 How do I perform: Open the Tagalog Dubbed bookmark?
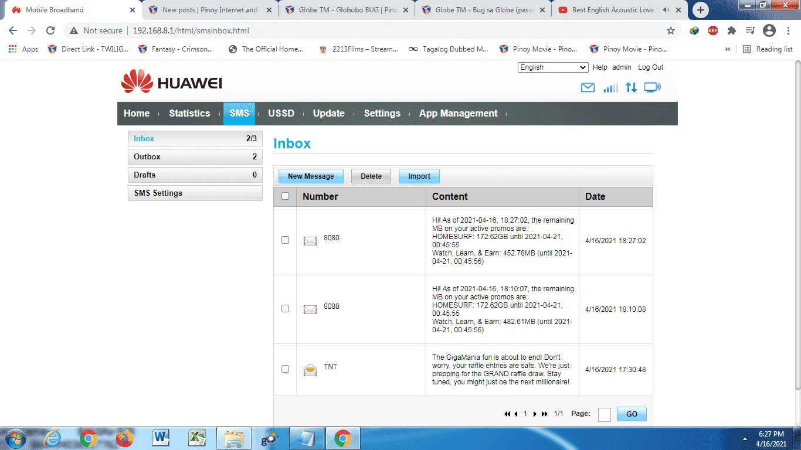tap(449, 49)
